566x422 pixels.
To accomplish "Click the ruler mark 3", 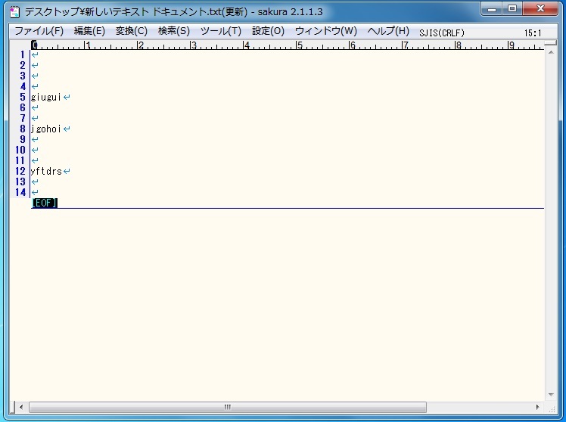I will [194, 45].
